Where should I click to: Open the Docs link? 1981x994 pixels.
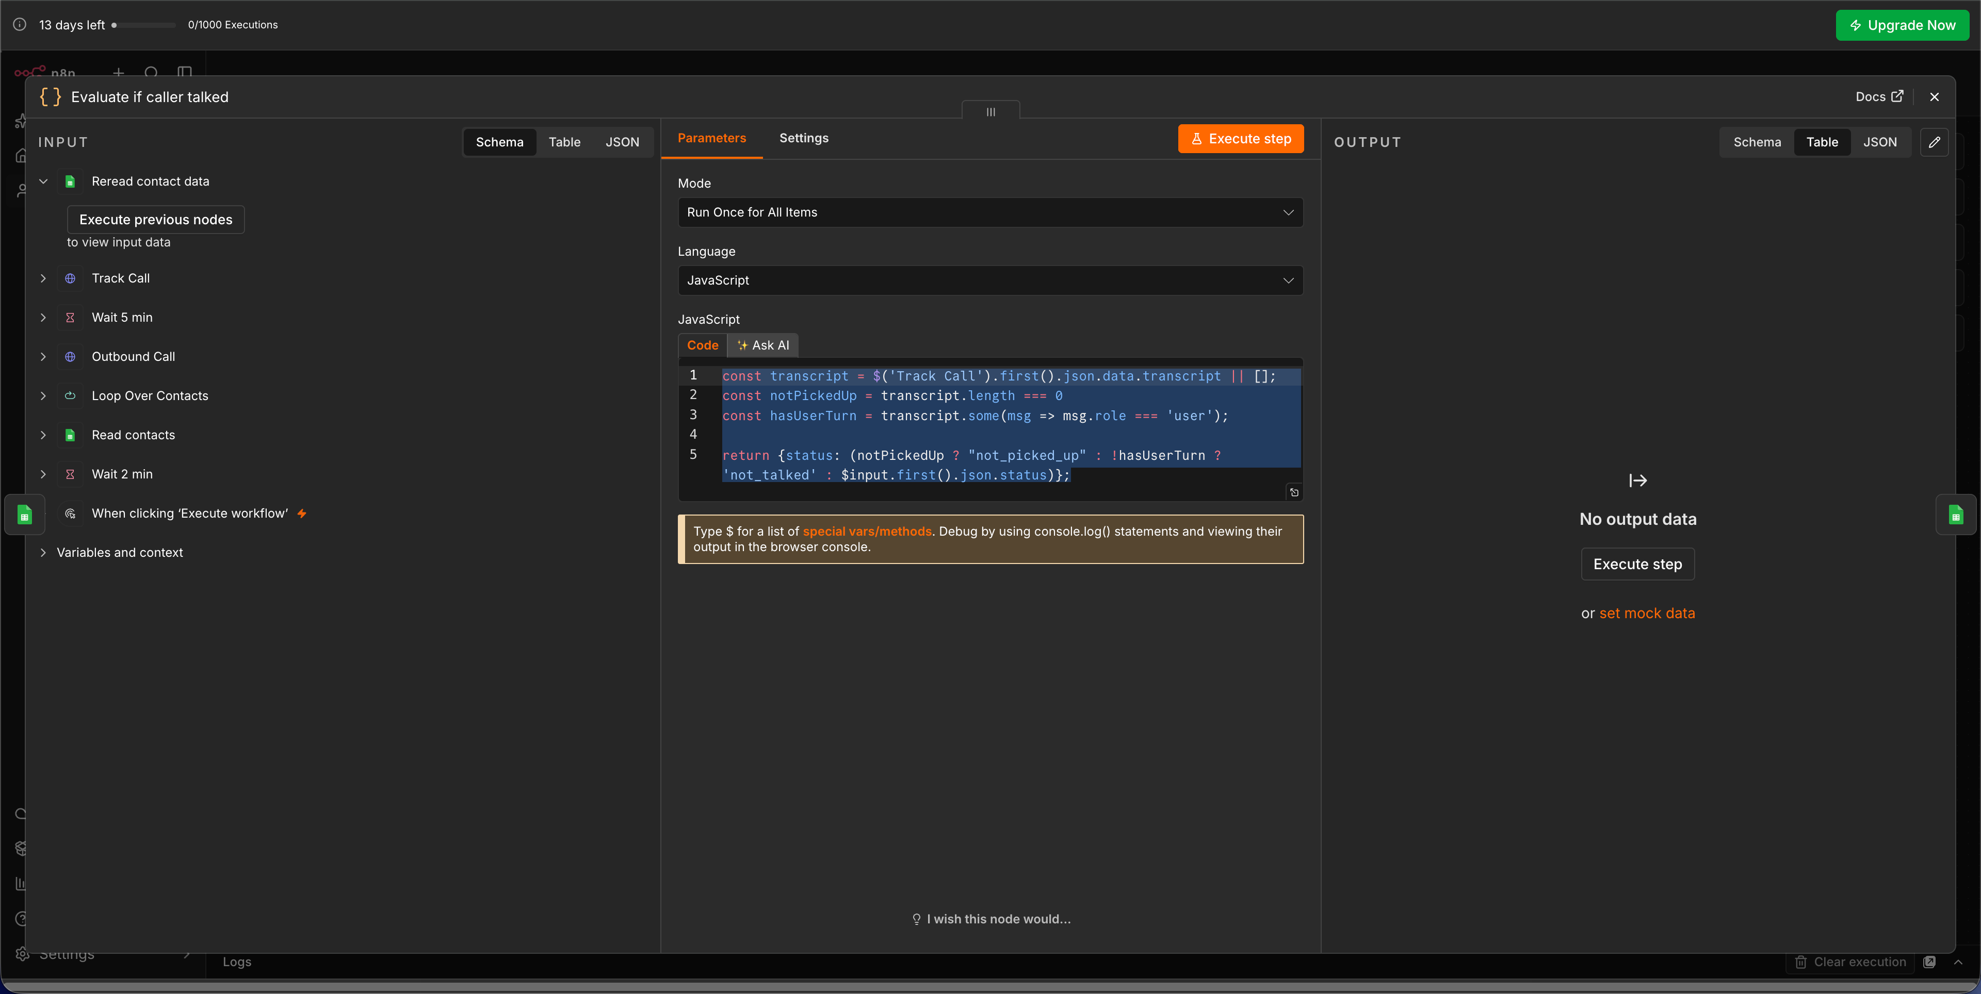click(1879, 97)
